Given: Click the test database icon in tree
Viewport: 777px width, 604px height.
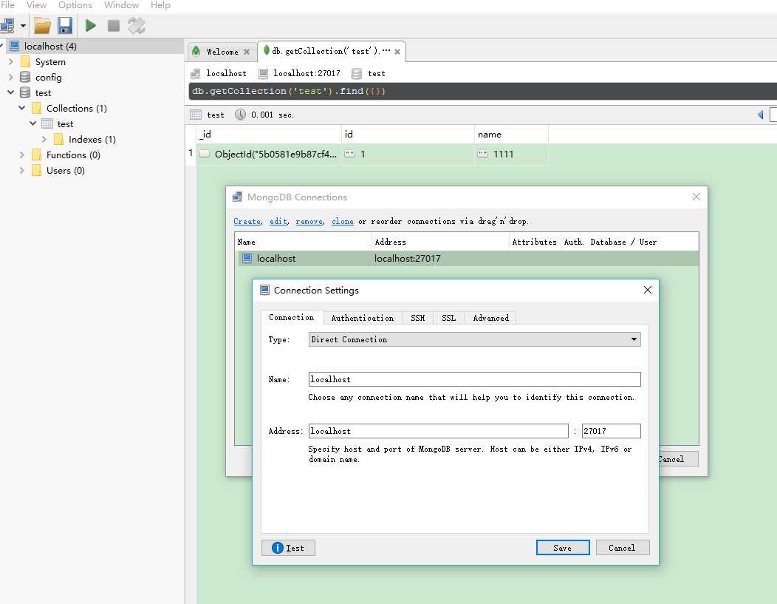Looking at the screenshot, I should (x=25, y=92).
